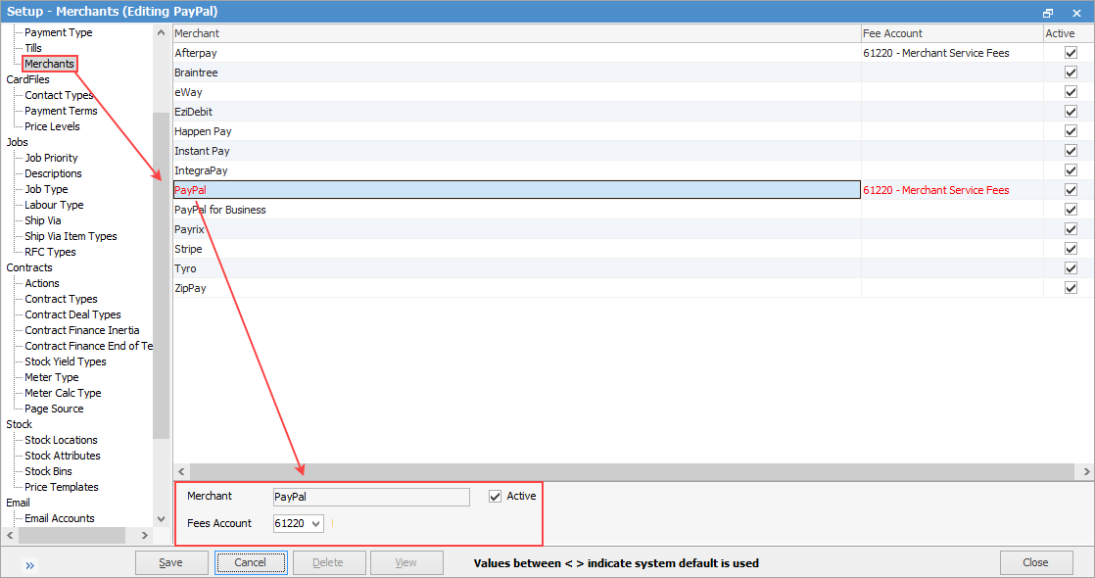The image size is (1095, 578).
Task: Select the Stripe merchant row
Action: pos(517,249)
